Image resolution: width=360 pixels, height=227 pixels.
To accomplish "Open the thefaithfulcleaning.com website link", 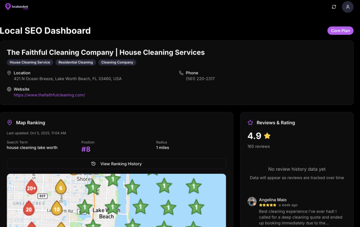I will pos(49,95).
